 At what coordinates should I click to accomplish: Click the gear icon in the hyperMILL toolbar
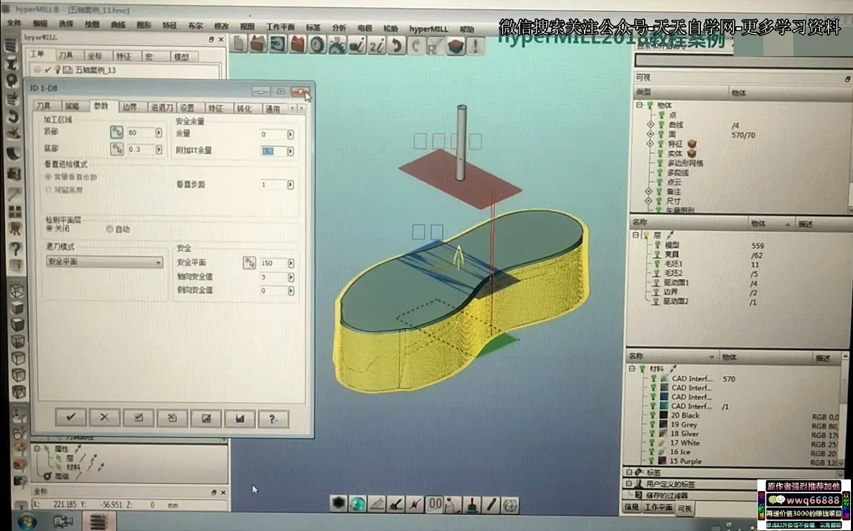(317, 45)
